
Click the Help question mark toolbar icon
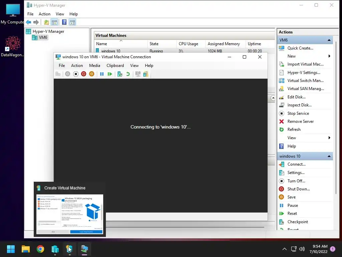click(64, 22)
